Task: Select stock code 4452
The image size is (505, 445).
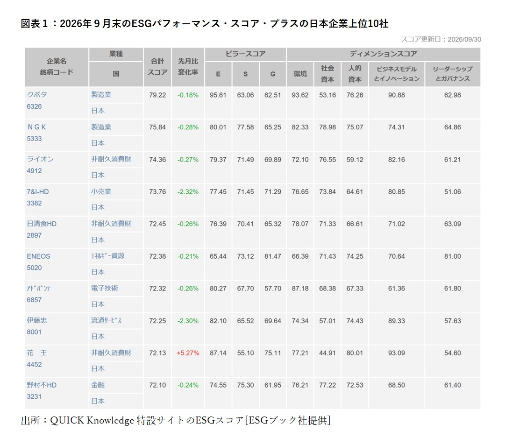Action: 34,365
